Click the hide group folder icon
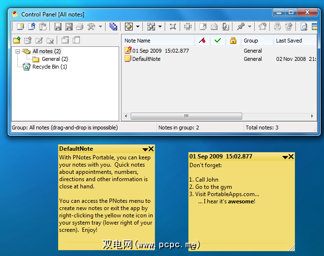This screenshot has width=324, height=256. click(x=76, y=40)
